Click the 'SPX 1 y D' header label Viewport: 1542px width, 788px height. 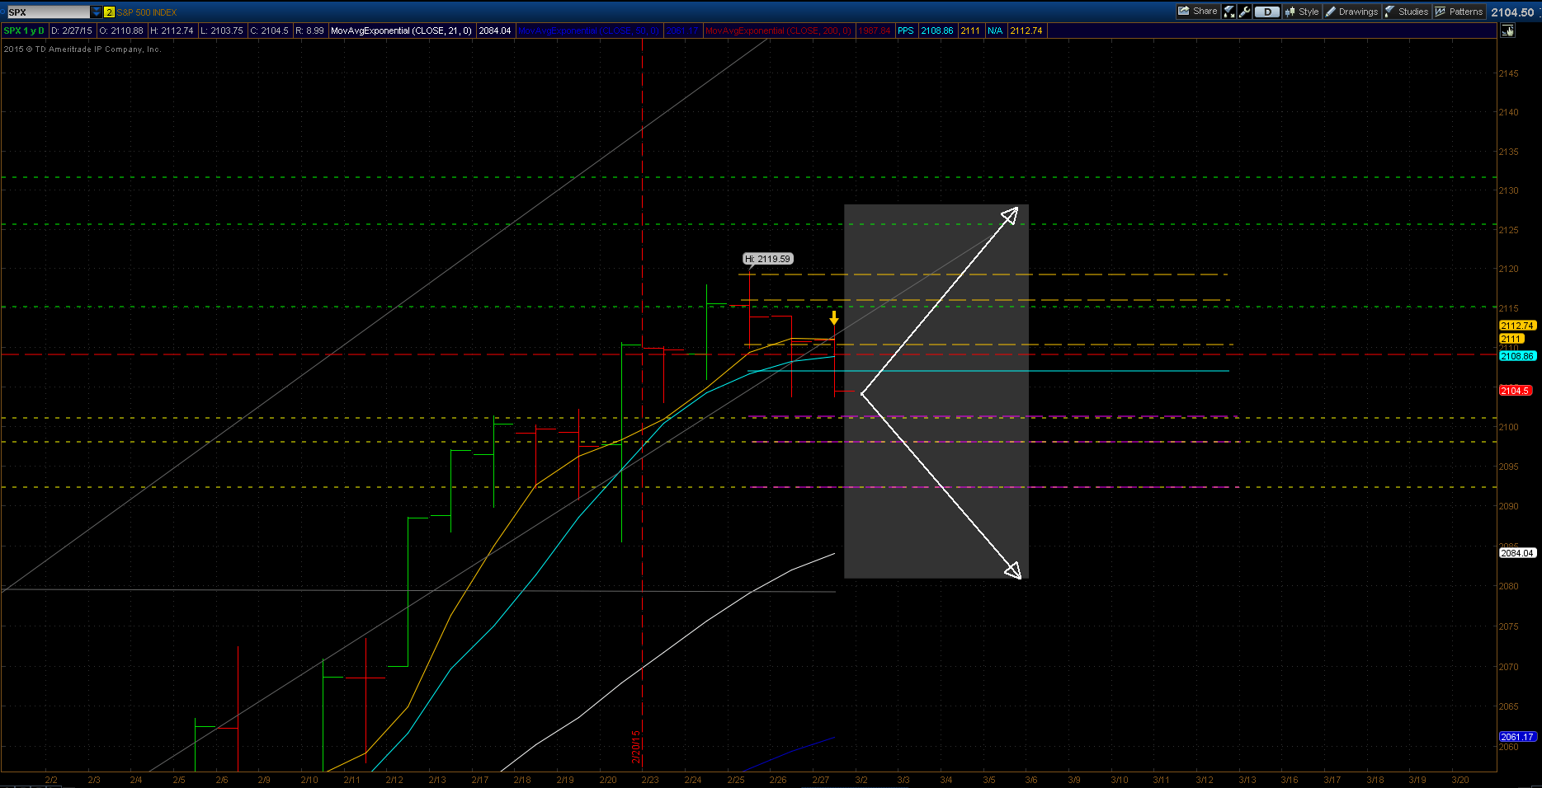point(24,30)
